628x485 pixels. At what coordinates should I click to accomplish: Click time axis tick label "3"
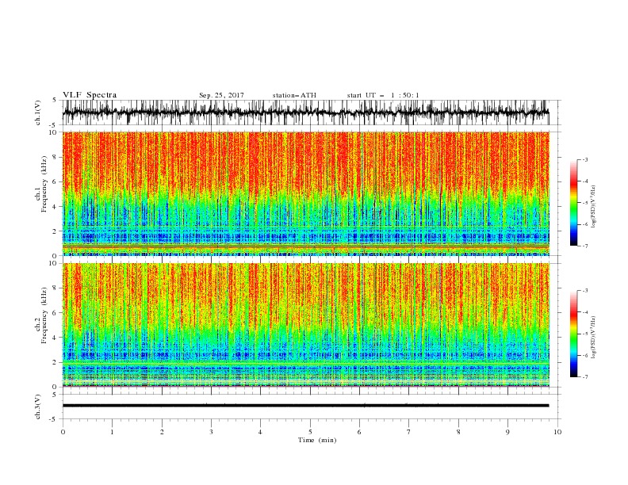pos(211,432)
